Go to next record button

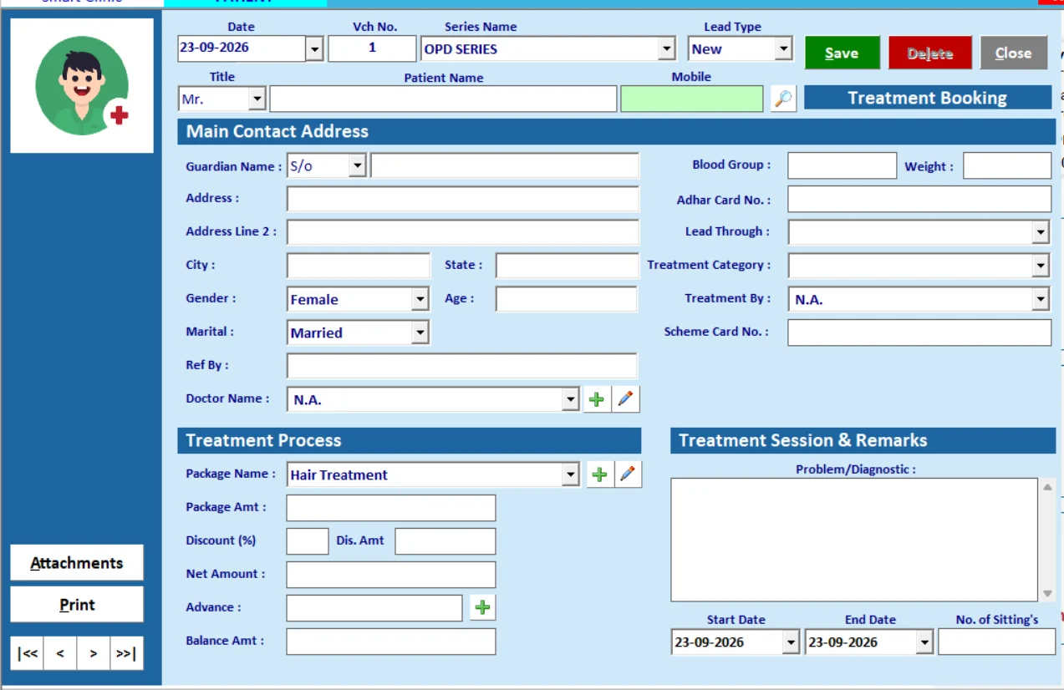94,653
